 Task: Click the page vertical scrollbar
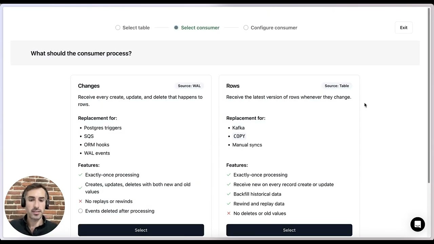coord(429,95)
